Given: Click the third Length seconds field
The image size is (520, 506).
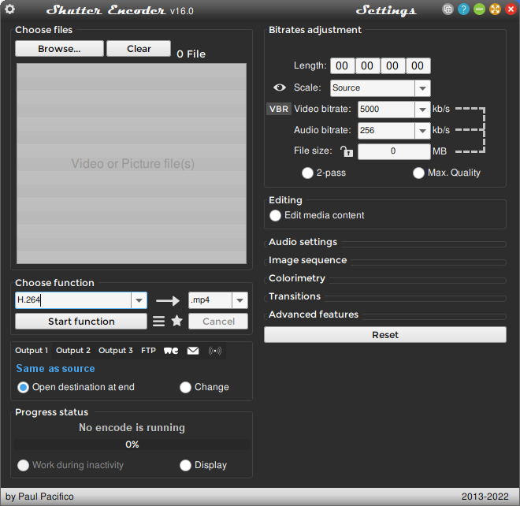Looking at the screenshot, I should 392,65.
